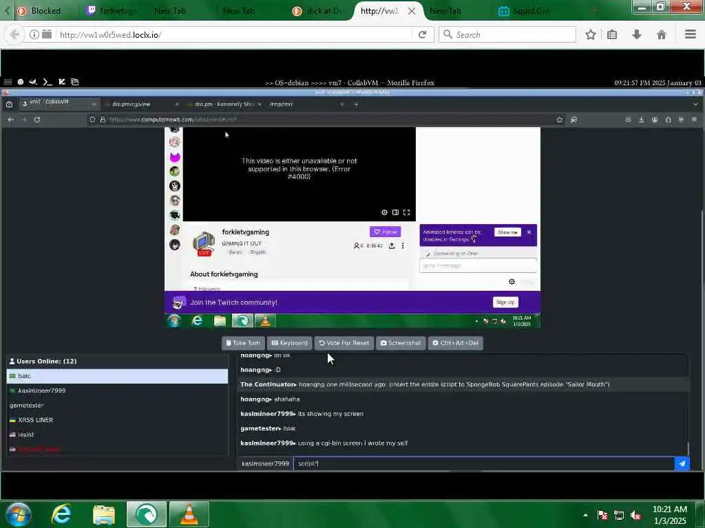Select the inner dro.pm/cgiView tab
This screenshot has height=528, width=705.
pos(141,104)
